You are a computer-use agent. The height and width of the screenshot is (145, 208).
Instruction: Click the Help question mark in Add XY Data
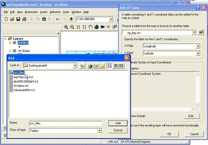click(x=198, y=8)
